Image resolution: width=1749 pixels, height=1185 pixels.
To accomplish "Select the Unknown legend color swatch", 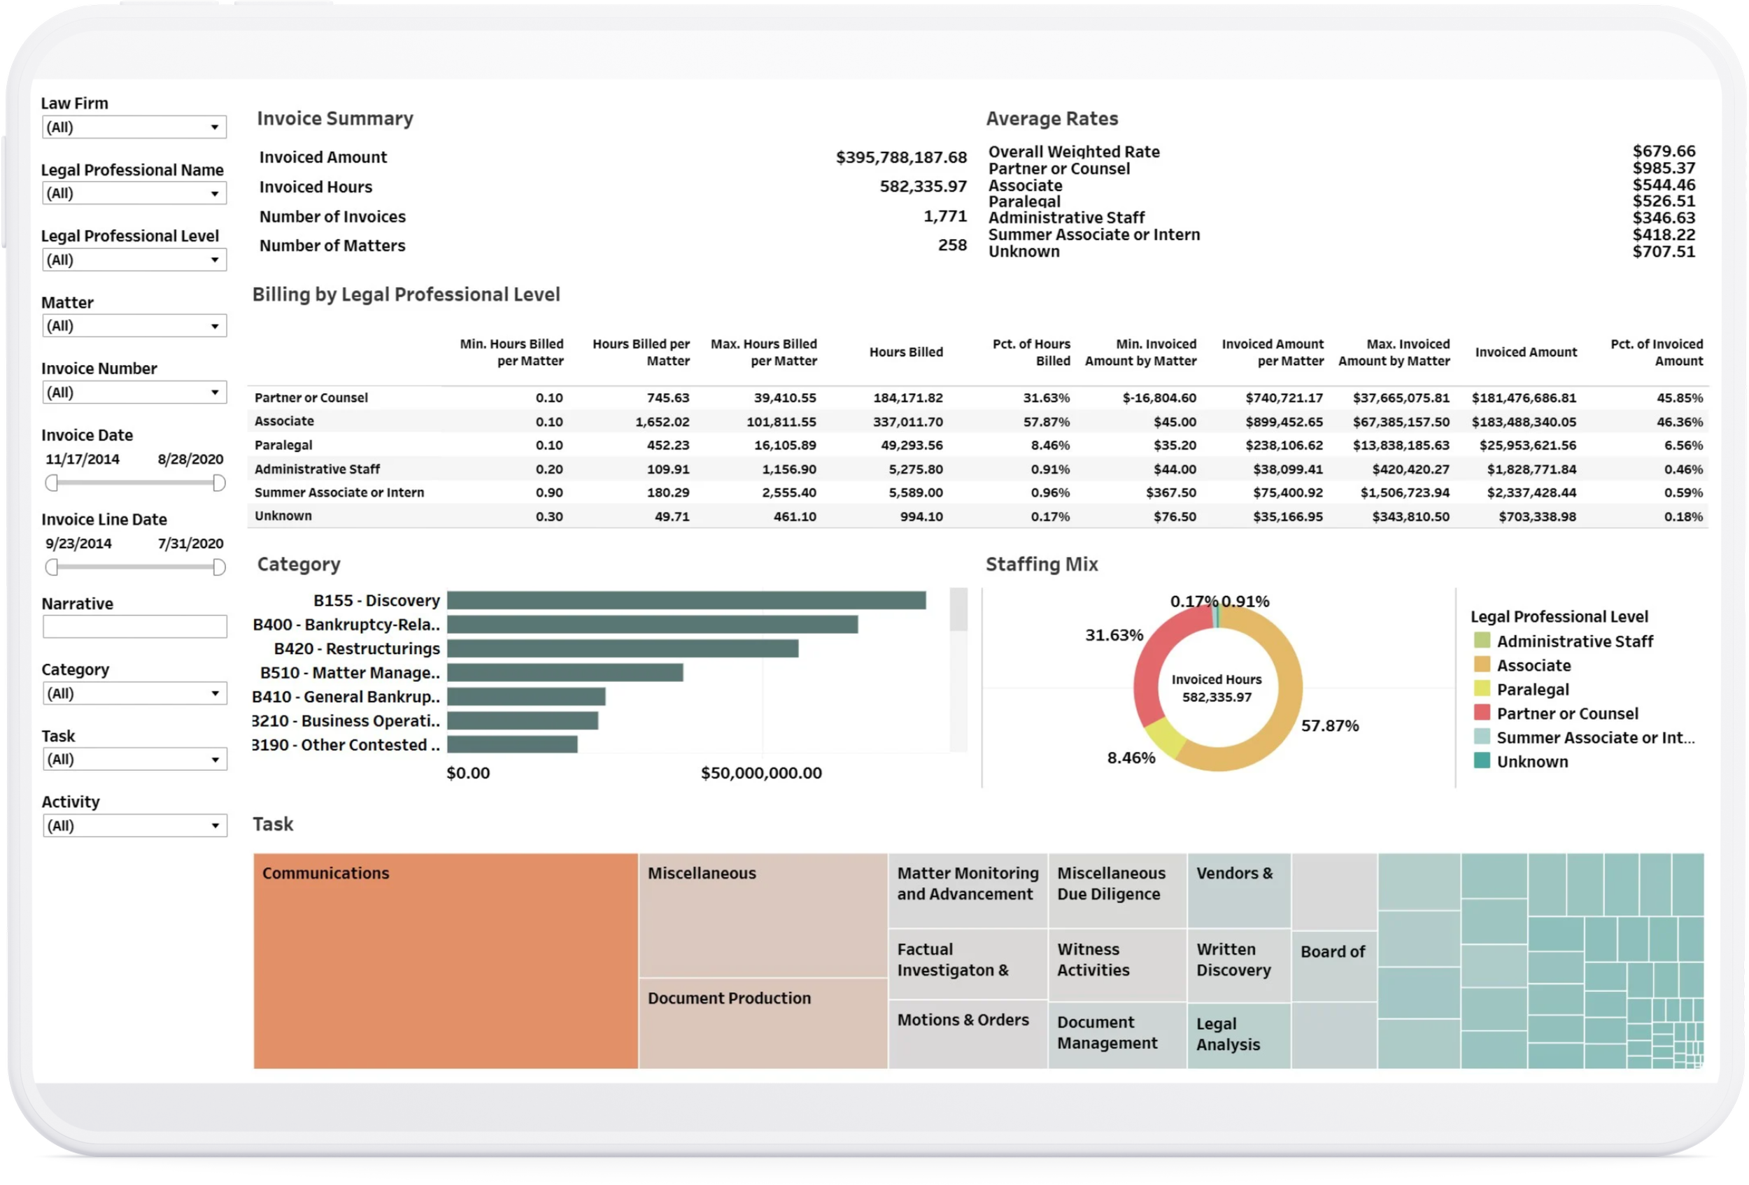I will 1481,760.
